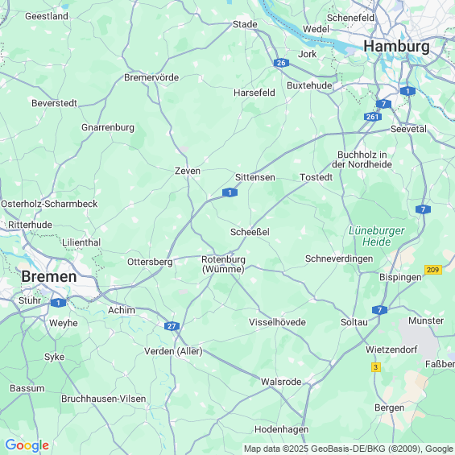Click the A261 highway shield near Seevetal
The height and width of the screenshot is (455, 455).
pyautogui.click(x=373, y=117)
